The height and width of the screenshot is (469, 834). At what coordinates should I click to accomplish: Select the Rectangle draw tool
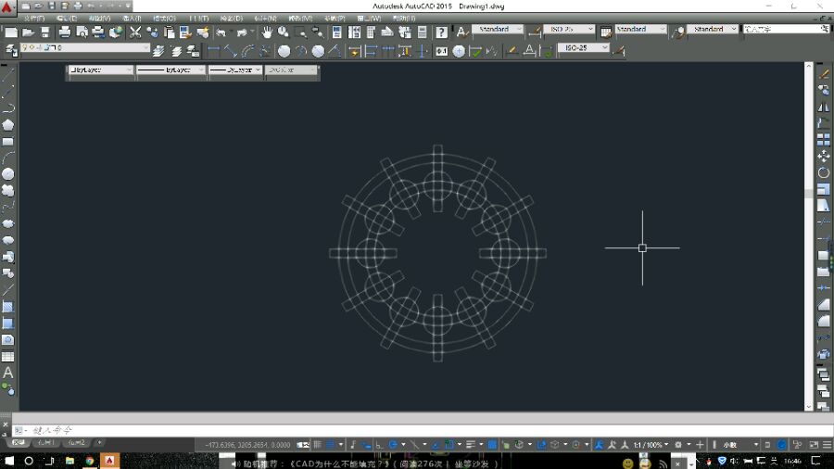pos(8,142)
